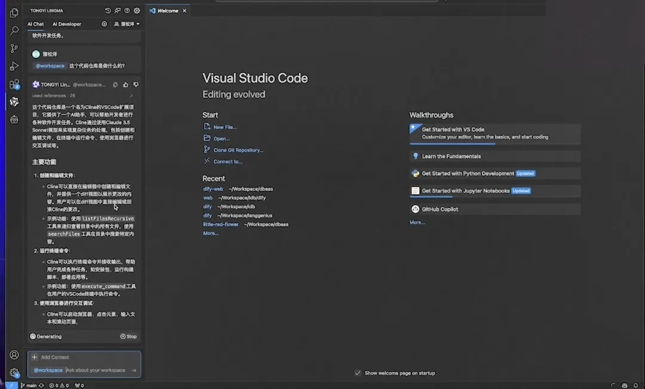Open recent project little-red-flower
This screenshot has width=645, height=389.
click(x=220, y=224)
